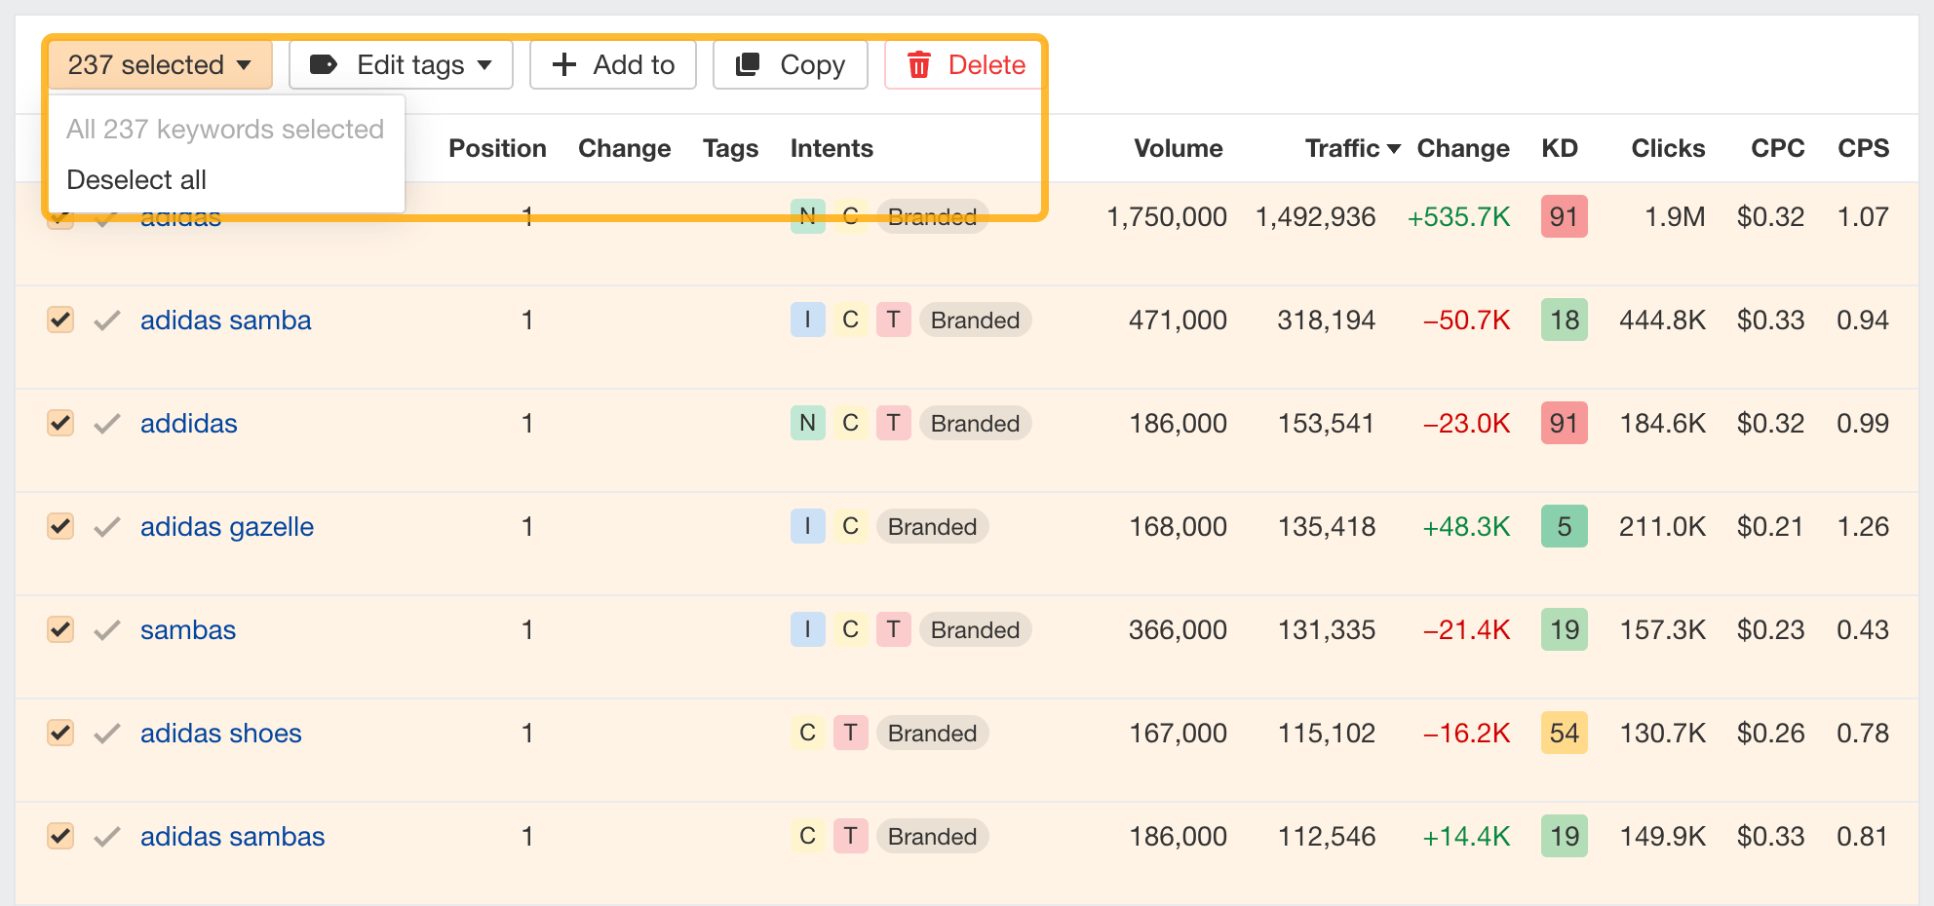
Task: Open the 237 selected dropdown
Action: coord(160,65)
